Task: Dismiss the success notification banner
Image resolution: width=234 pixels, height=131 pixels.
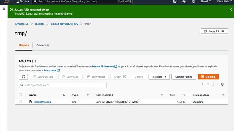Action: click(x=231, y=9)
